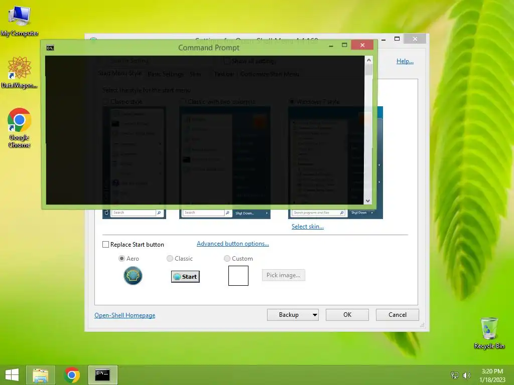
Task: Click the Pick image... button
Action: point(283,275)
